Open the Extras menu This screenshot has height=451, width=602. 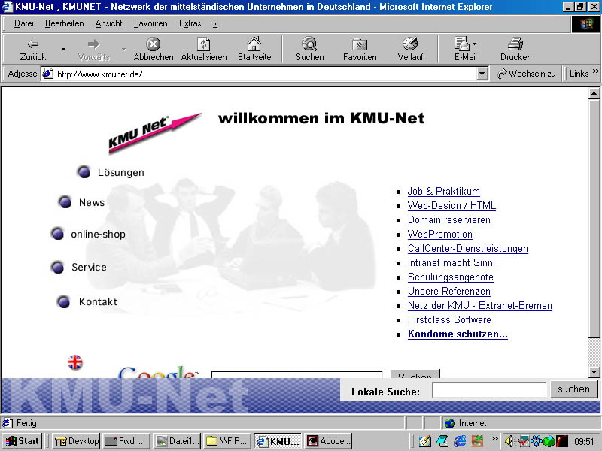[190, 23]
